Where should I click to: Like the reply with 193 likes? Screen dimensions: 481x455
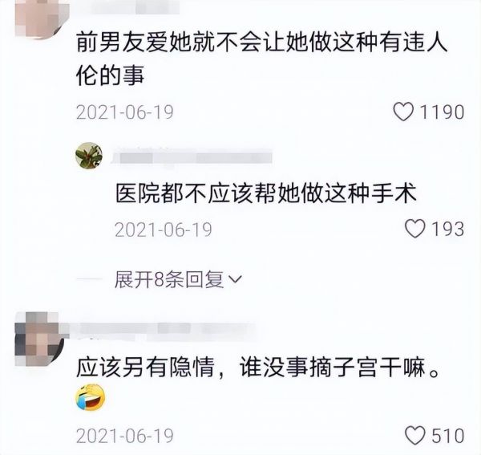[415, 229]
